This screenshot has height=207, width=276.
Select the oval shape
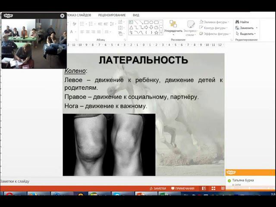click(x=151, y=22)
